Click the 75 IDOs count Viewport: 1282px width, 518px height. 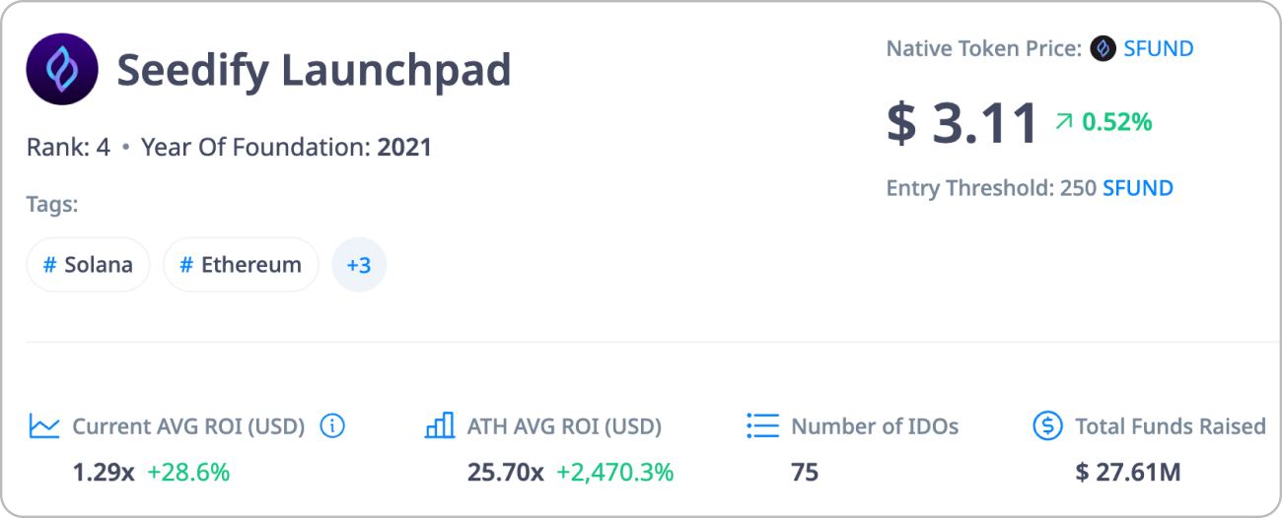pos(805,473)
